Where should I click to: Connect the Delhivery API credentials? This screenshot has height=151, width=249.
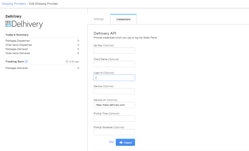(125, 142)
